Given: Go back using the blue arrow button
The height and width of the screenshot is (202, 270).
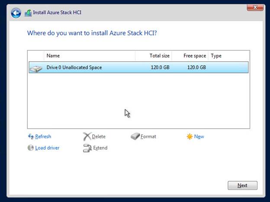Looking at the screenshot, I should point(16,13).
